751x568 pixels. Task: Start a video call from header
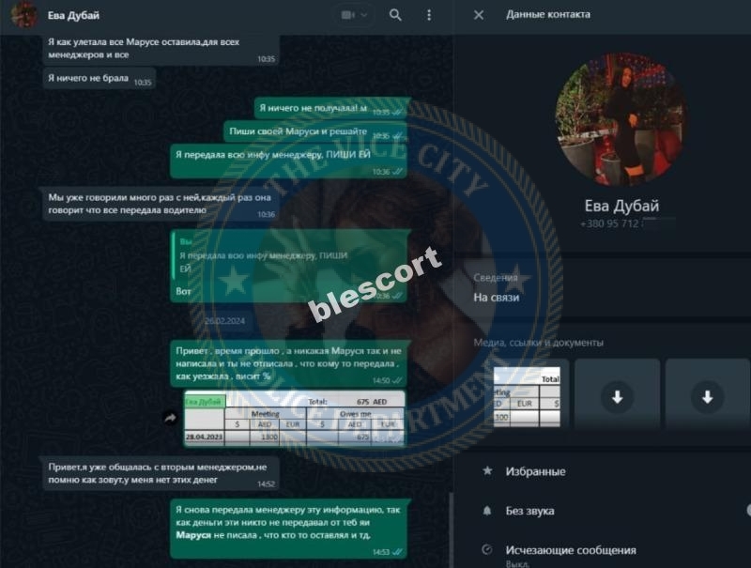tap(347, 15)
